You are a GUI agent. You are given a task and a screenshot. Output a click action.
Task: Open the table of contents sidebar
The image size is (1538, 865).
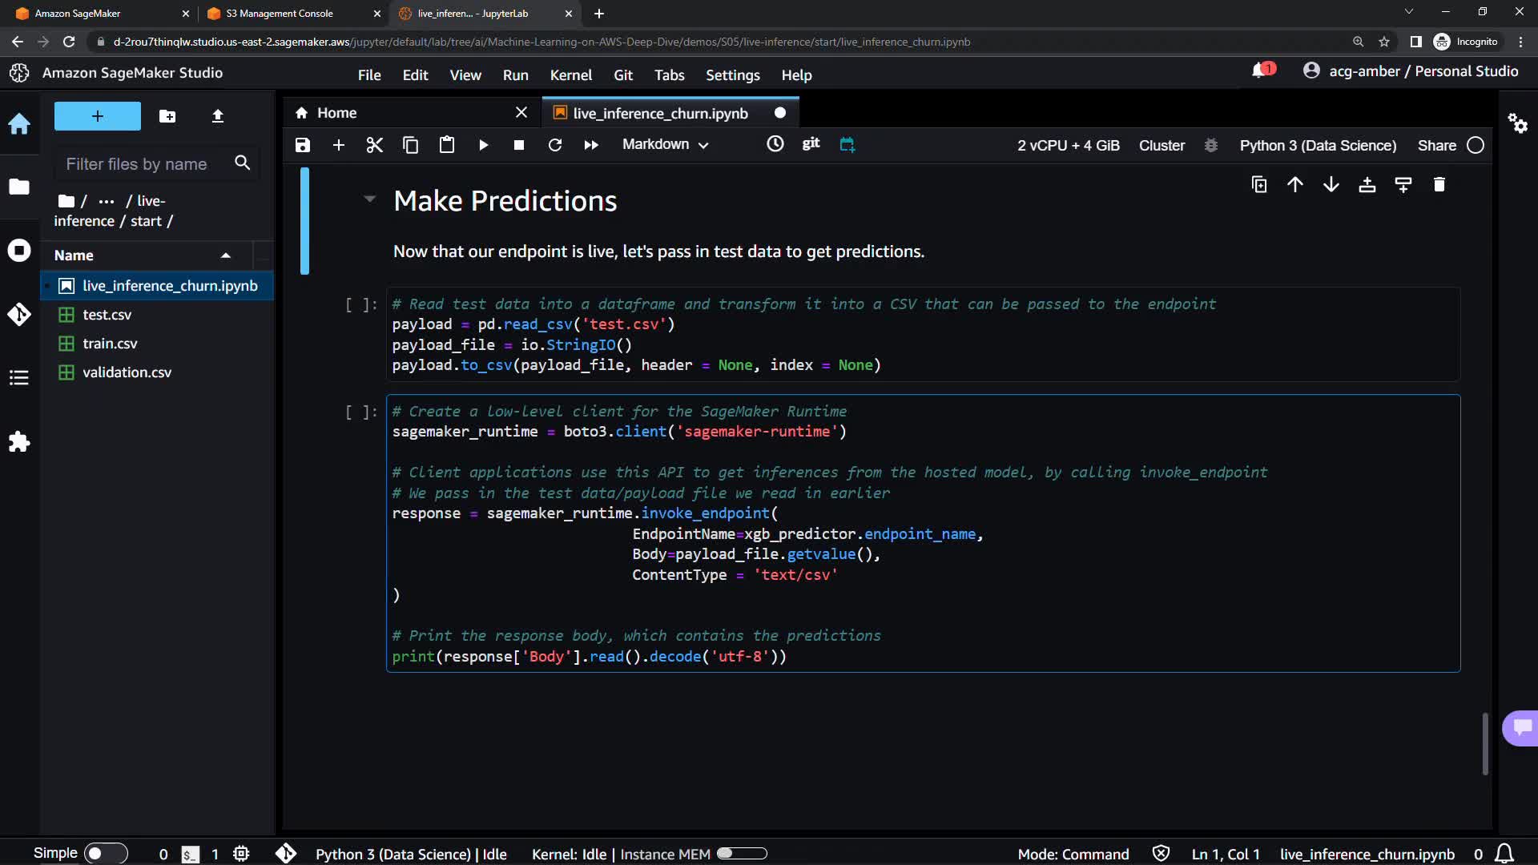(19, 377)
